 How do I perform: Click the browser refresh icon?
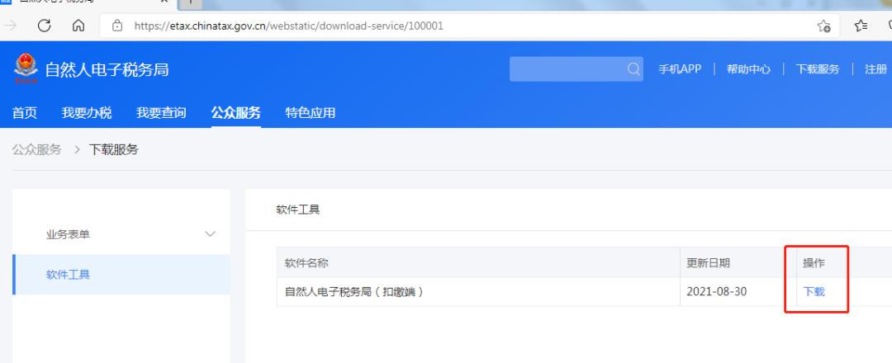(45, 25)
